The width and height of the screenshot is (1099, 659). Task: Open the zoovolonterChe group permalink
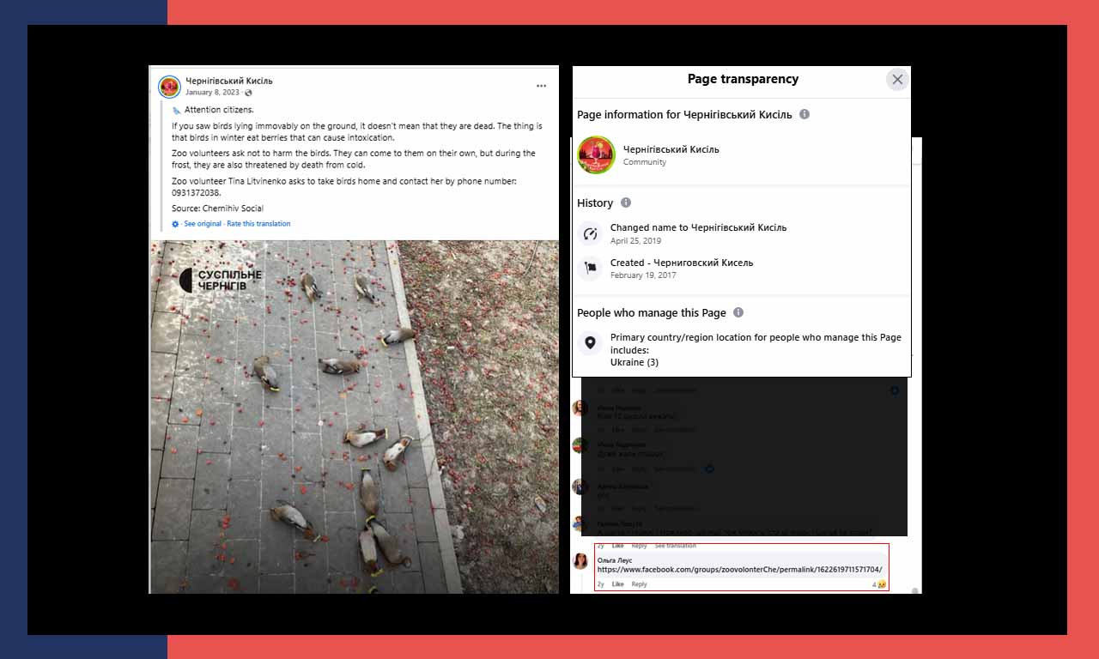[739, 570]
